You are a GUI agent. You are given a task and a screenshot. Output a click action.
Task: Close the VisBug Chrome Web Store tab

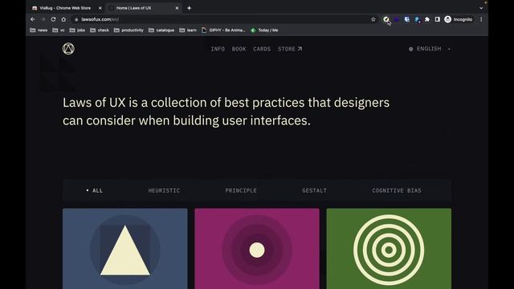[x=100, y=8]
